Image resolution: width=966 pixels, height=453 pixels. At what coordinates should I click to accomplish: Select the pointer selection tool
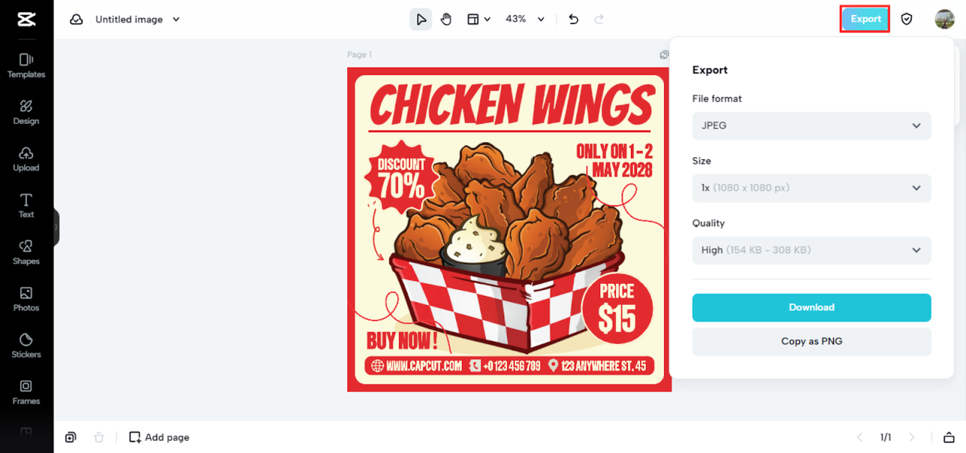(421, 20)
